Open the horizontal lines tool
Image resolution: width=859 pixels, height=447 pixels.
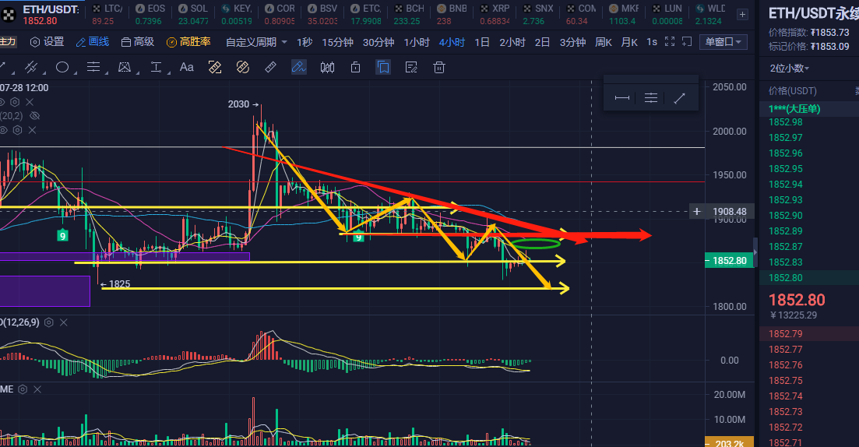click(93, 68)
